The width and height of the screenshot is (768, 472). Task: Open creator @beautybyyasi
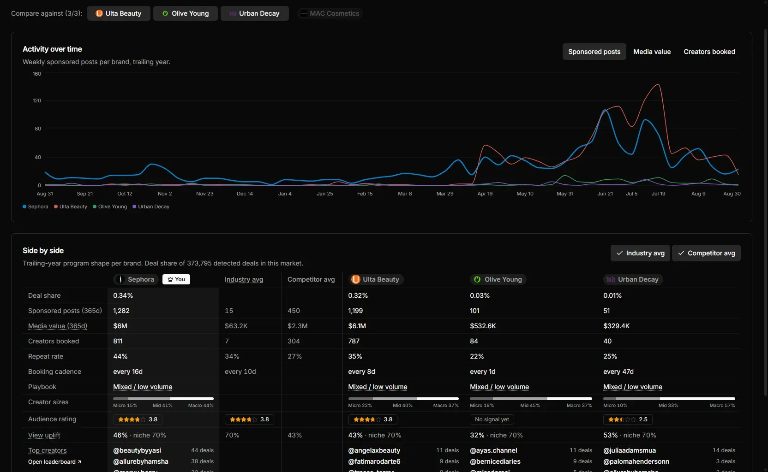point(137,450)
